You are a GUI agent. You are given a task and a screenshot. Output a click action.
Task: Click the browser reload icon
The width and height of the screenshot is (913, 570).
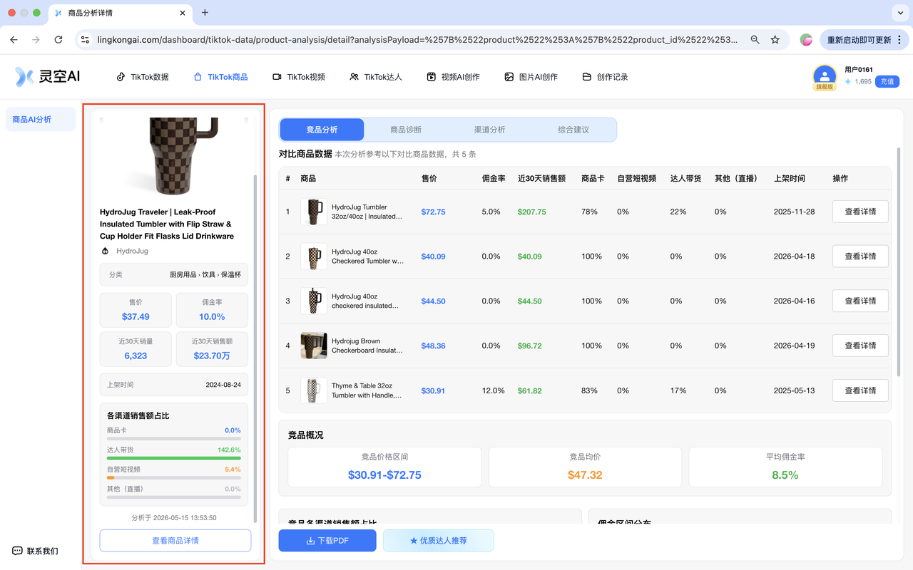58,40
